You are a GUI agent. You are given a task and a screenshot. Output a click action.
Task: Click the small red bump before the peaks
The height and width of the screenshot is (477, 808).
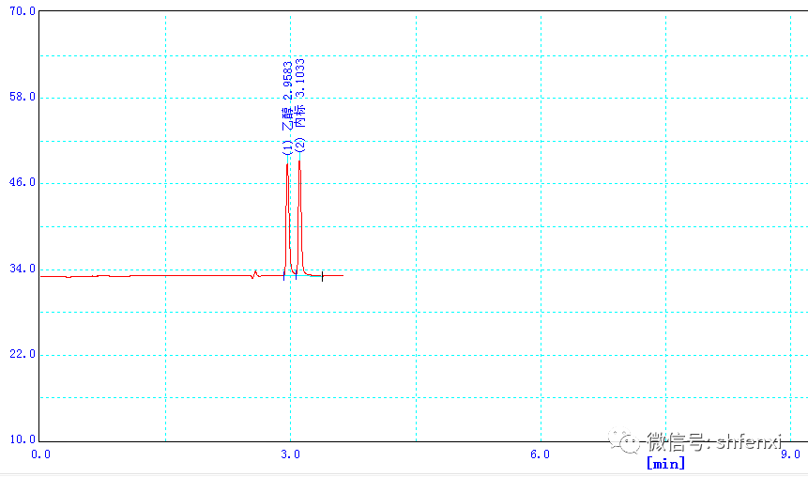pos(255,272)
